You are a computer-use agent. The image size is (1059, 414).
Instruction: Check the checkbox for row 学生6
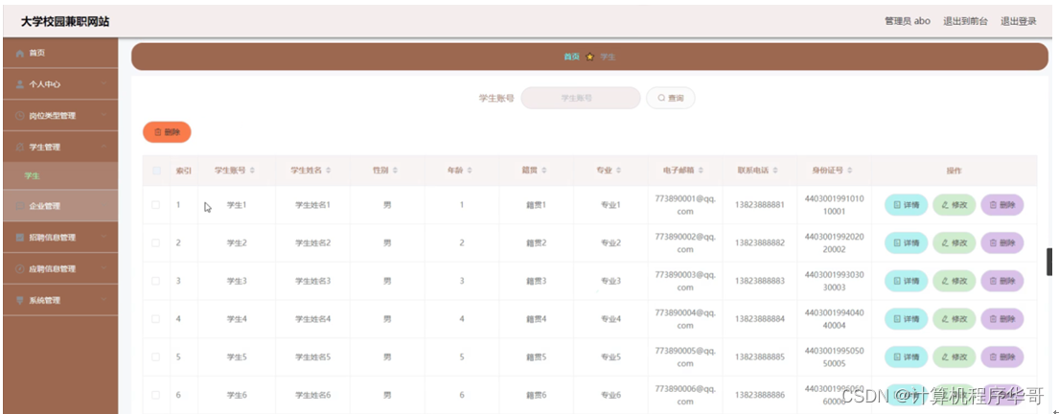click(156, 395)
